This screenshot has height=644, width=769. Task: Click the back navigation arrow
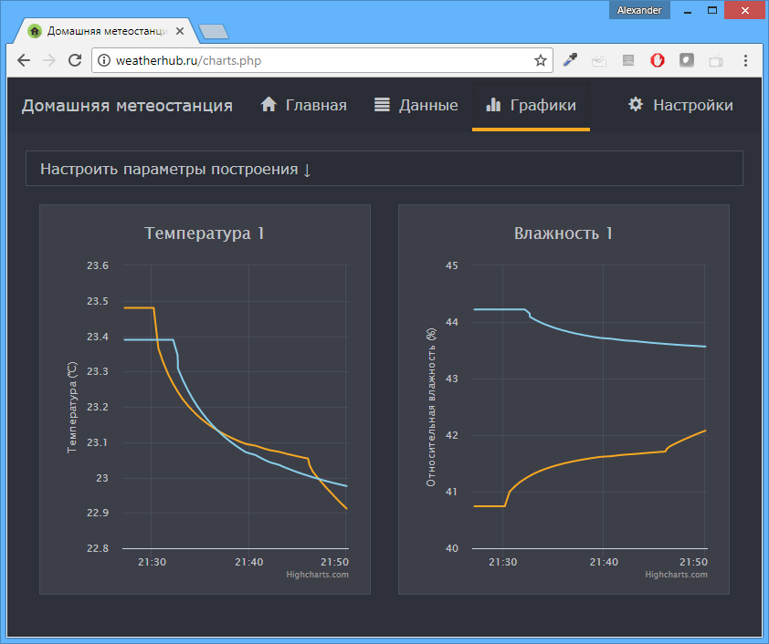[23, 60]
